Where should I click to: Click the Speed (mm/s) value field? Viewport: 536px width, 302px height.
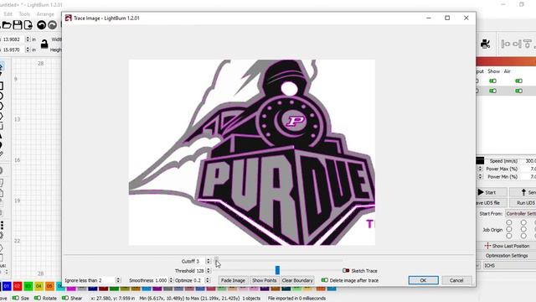click(529, 160)
